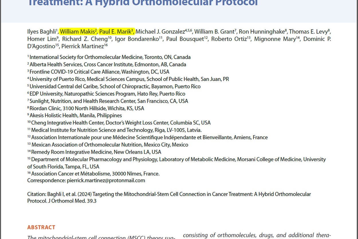Click the correspondence email pierrick.martinez@protonmail.com
Image resolution: width=358 pixels, height=239 pixels.
[106, 180]
